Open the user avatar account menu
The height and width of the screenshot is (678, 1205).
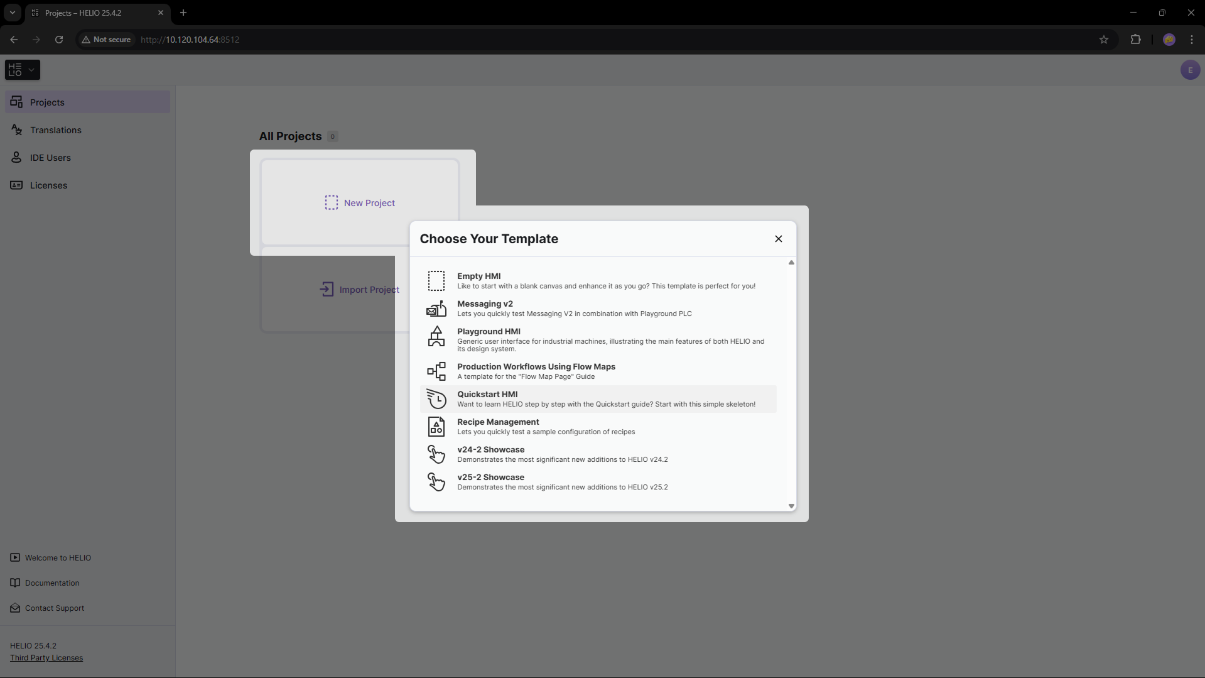1190,70
